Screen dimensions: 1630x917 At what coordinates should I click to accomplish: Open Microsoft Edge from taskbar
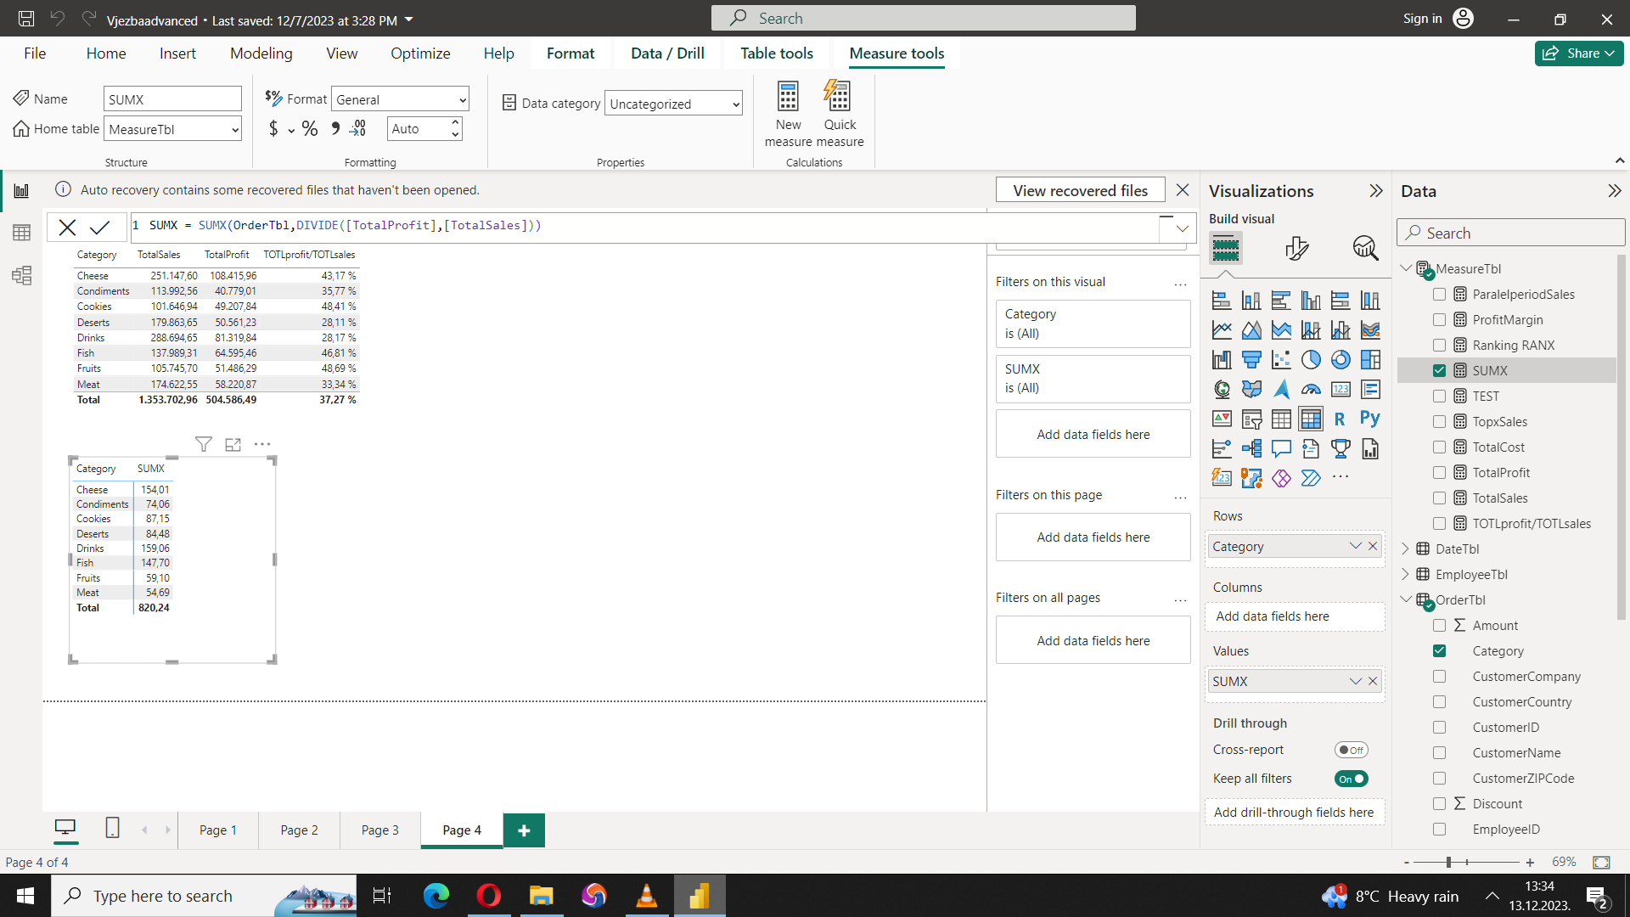pos(436,896)
